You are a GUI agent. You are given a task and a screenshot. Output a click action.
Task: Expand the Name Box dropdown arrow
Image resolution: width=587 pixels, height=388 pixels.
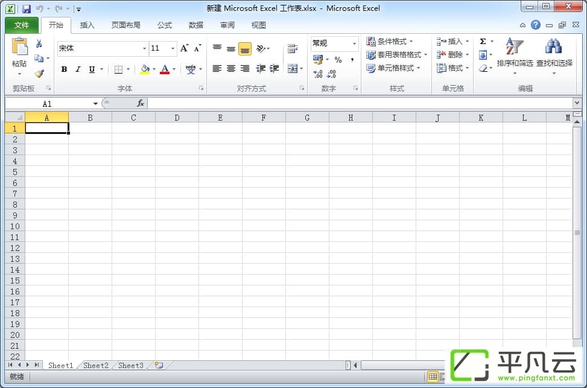pos(95,103)
